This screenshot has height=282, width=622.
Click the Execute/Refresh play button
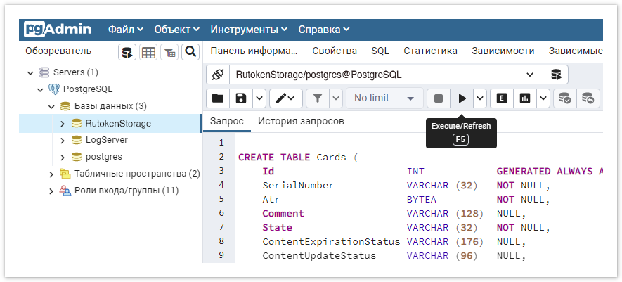pos(462,98)
